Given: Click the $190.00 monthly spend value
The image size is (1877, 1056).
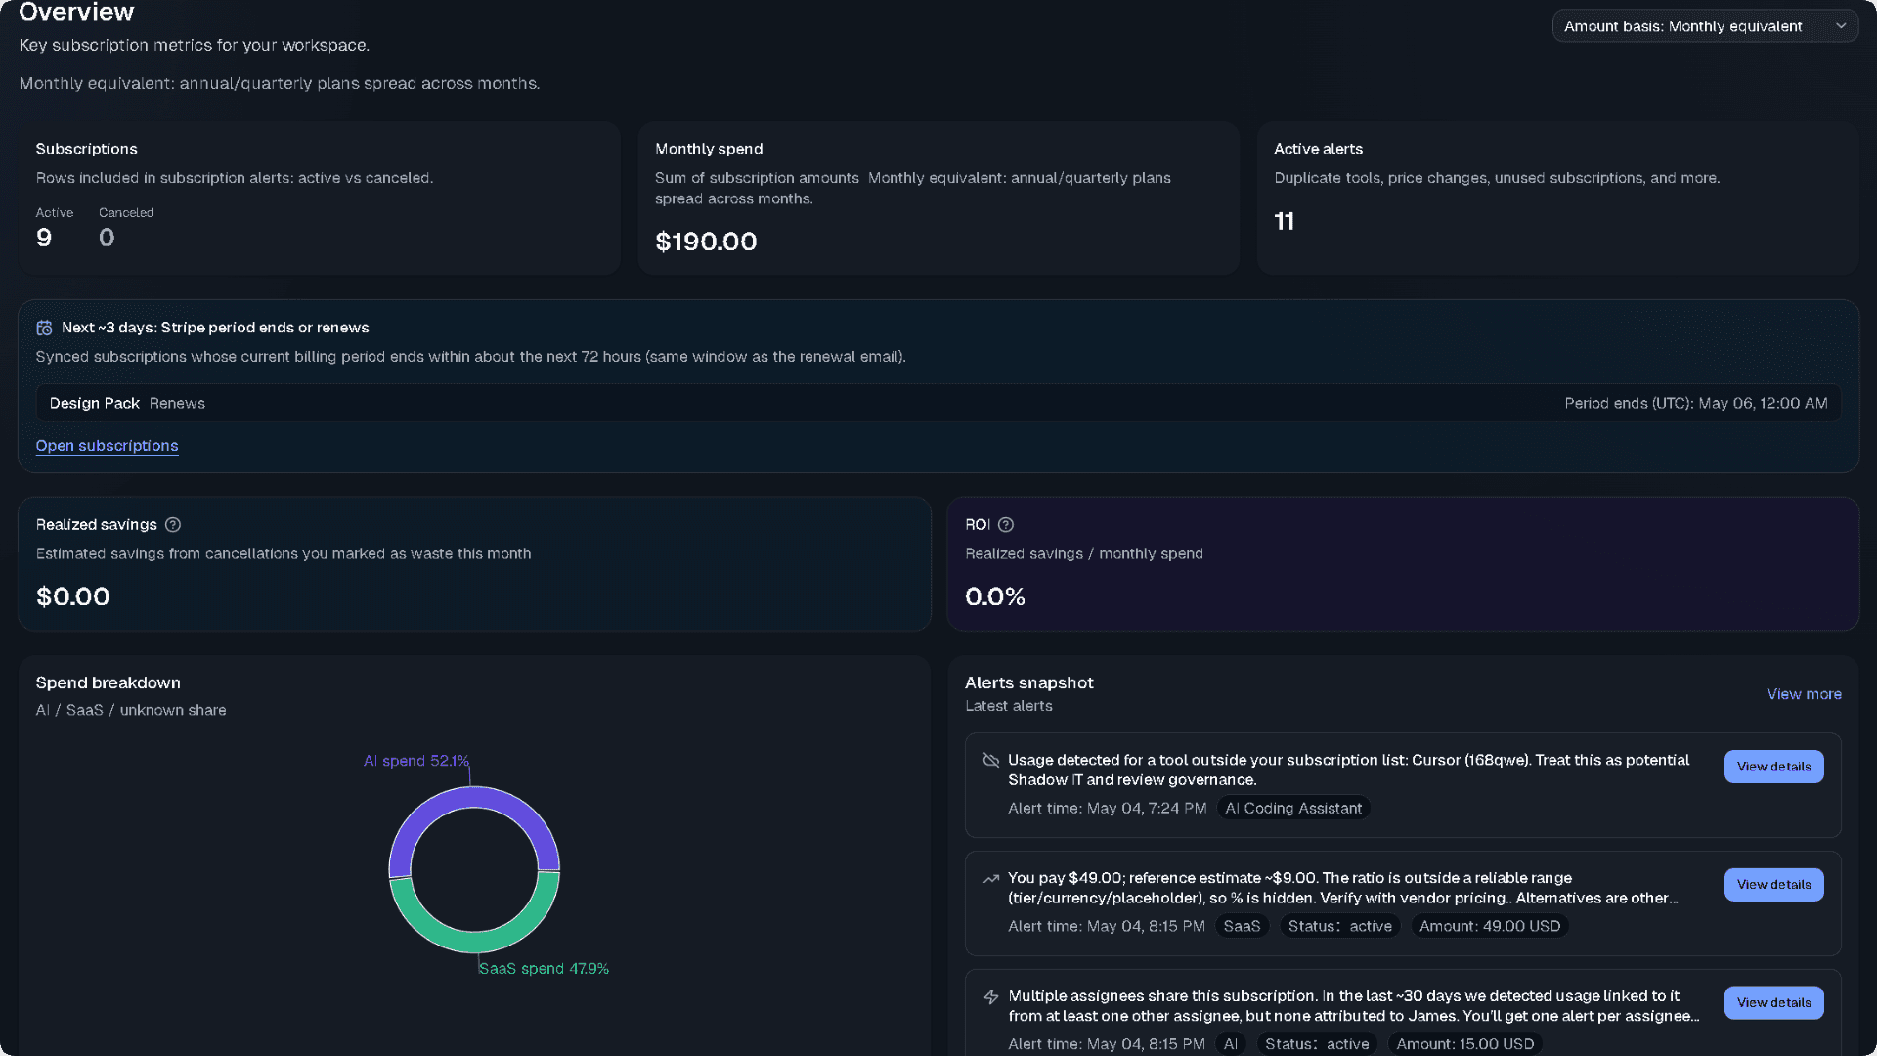Looking at the screenshot, I should [706, 242].
